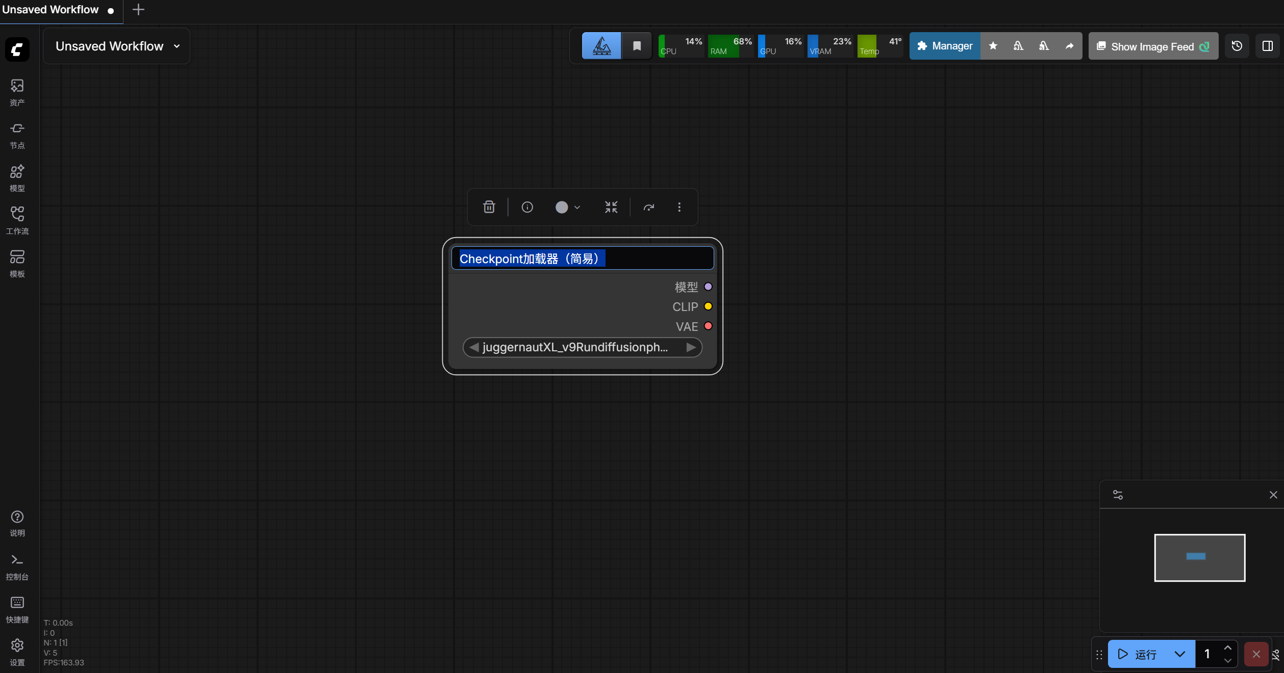Open the 节点 node library panel
This screenshot has width=1284, height=673.
(x=17, y=135)
